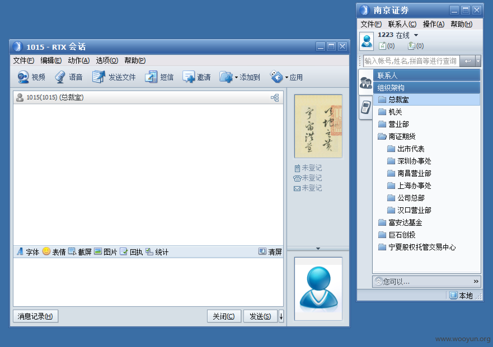This screenshot has height=347, width=493.
Task: Toggle the 回执 receipt option
Action: click(x=131, y=252)
